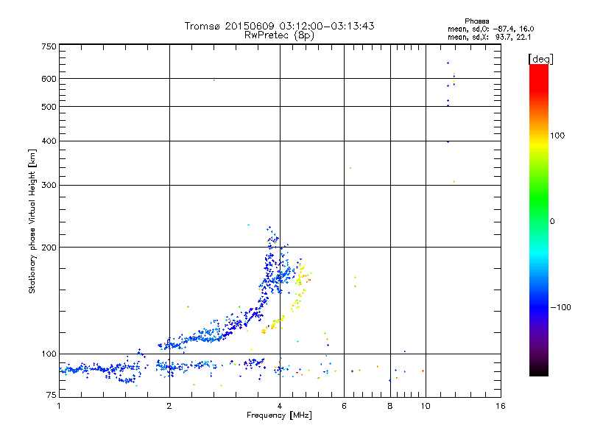589x442 pixels.
Task: Click the "Stationary phase Virtual Height [km]" axis title
Action: point(32,222)
